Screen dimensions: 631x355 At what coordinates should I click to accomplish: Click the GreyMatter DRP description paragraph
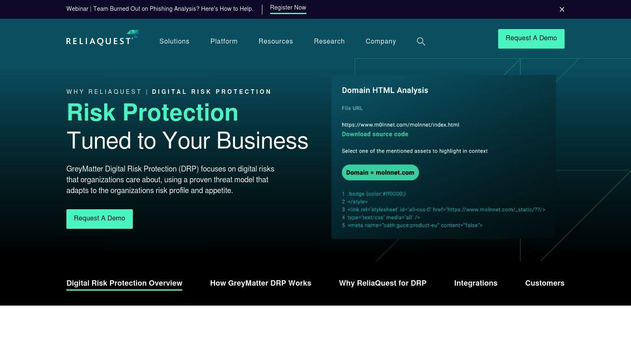click(170, 180)
